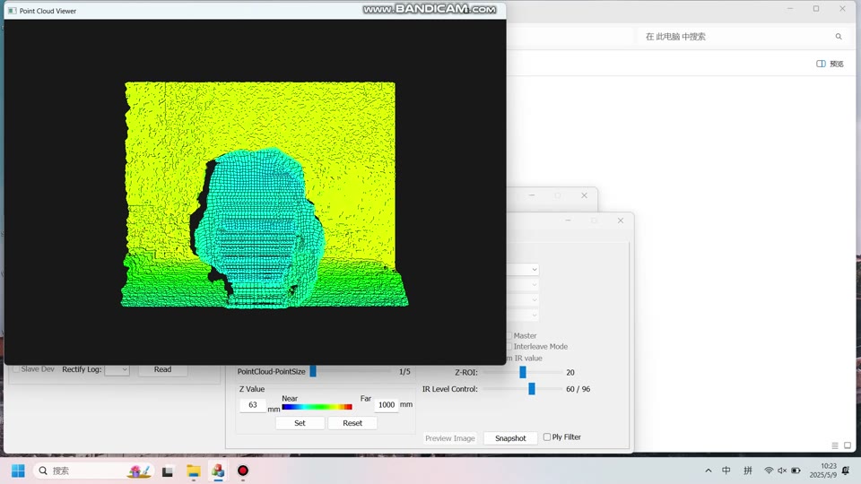Click the Z-ROI value '20'

point(570,373)
